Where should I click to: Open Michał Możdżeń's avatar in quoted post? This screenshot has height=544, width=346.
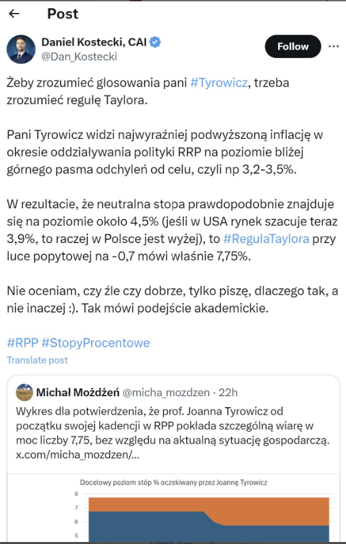click(24, 392)
